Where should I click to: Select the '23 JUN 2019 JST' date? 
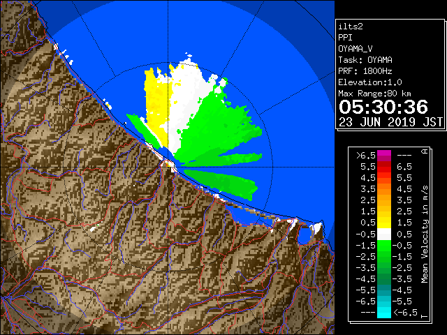390,122
